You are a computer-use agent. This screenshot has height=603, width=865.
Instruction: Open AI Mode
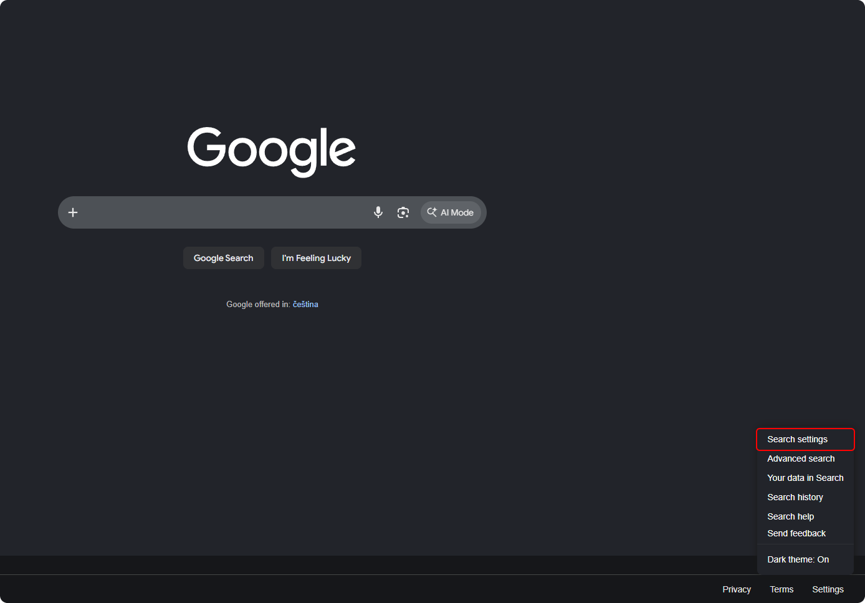pos(451,212)
